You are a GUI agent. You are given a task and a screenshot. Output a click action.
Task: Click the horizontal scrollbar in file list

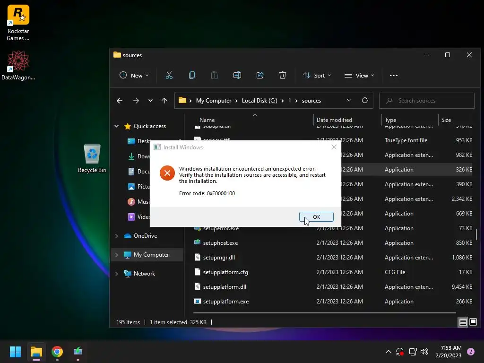(325, 313)
